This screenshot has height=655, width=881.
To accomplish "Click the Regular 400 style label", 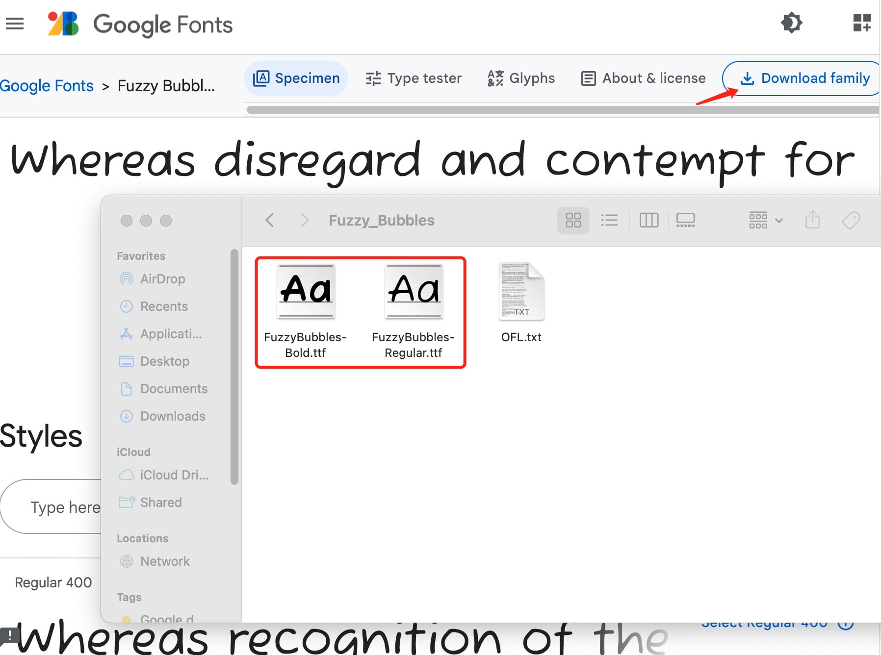I will pos(53,582).
